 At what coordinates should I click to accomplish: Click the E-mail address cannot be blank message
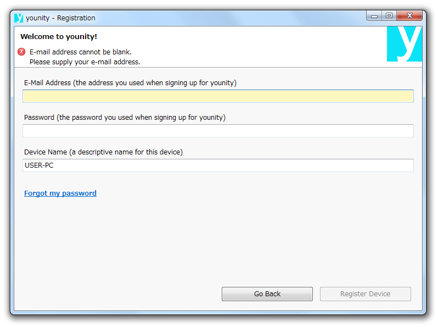coord(81,52)
